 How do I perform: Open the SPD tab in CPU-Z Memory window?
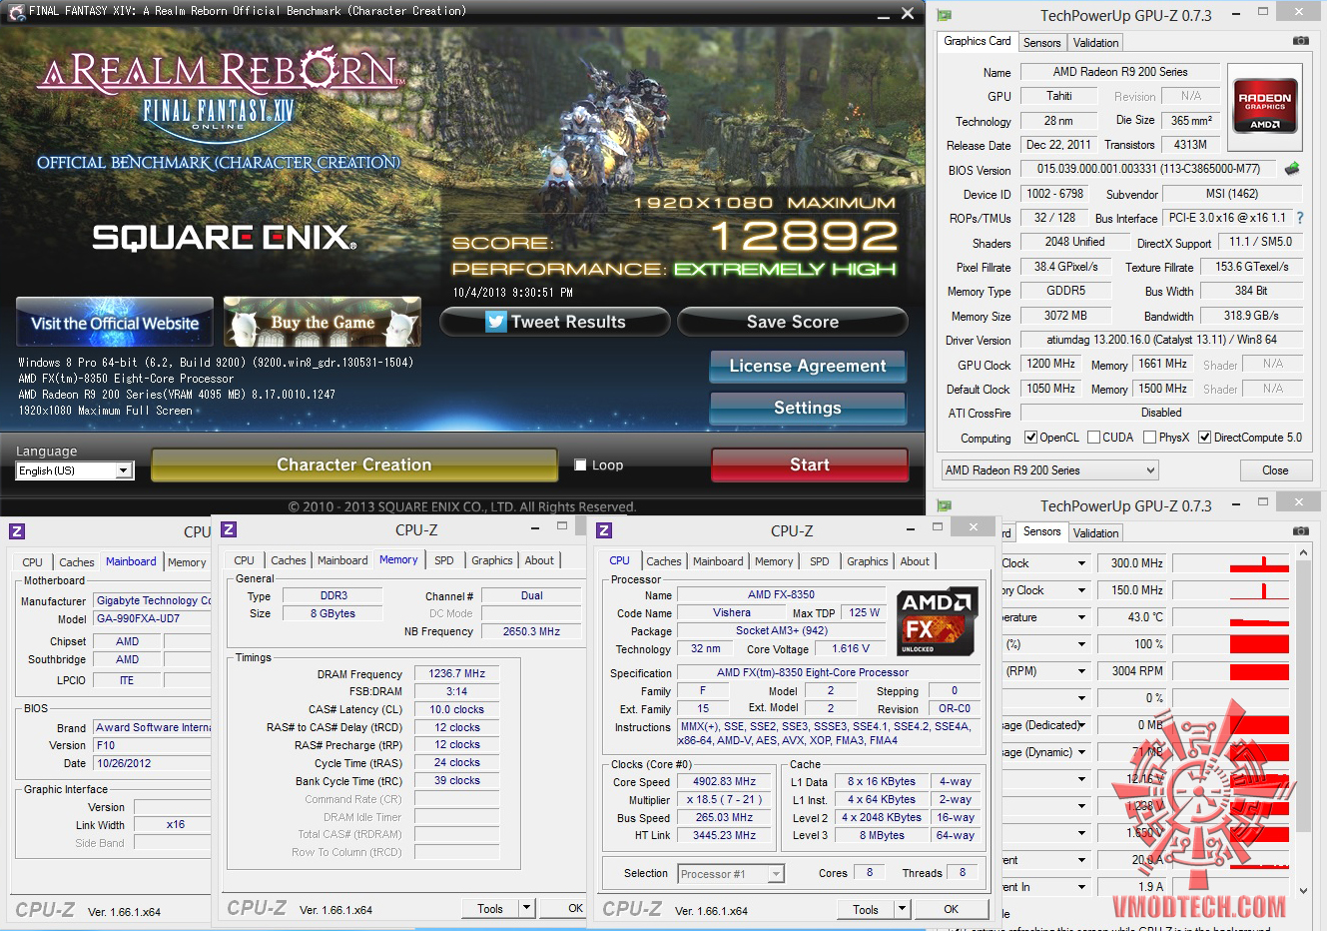(x=444, y=560)
